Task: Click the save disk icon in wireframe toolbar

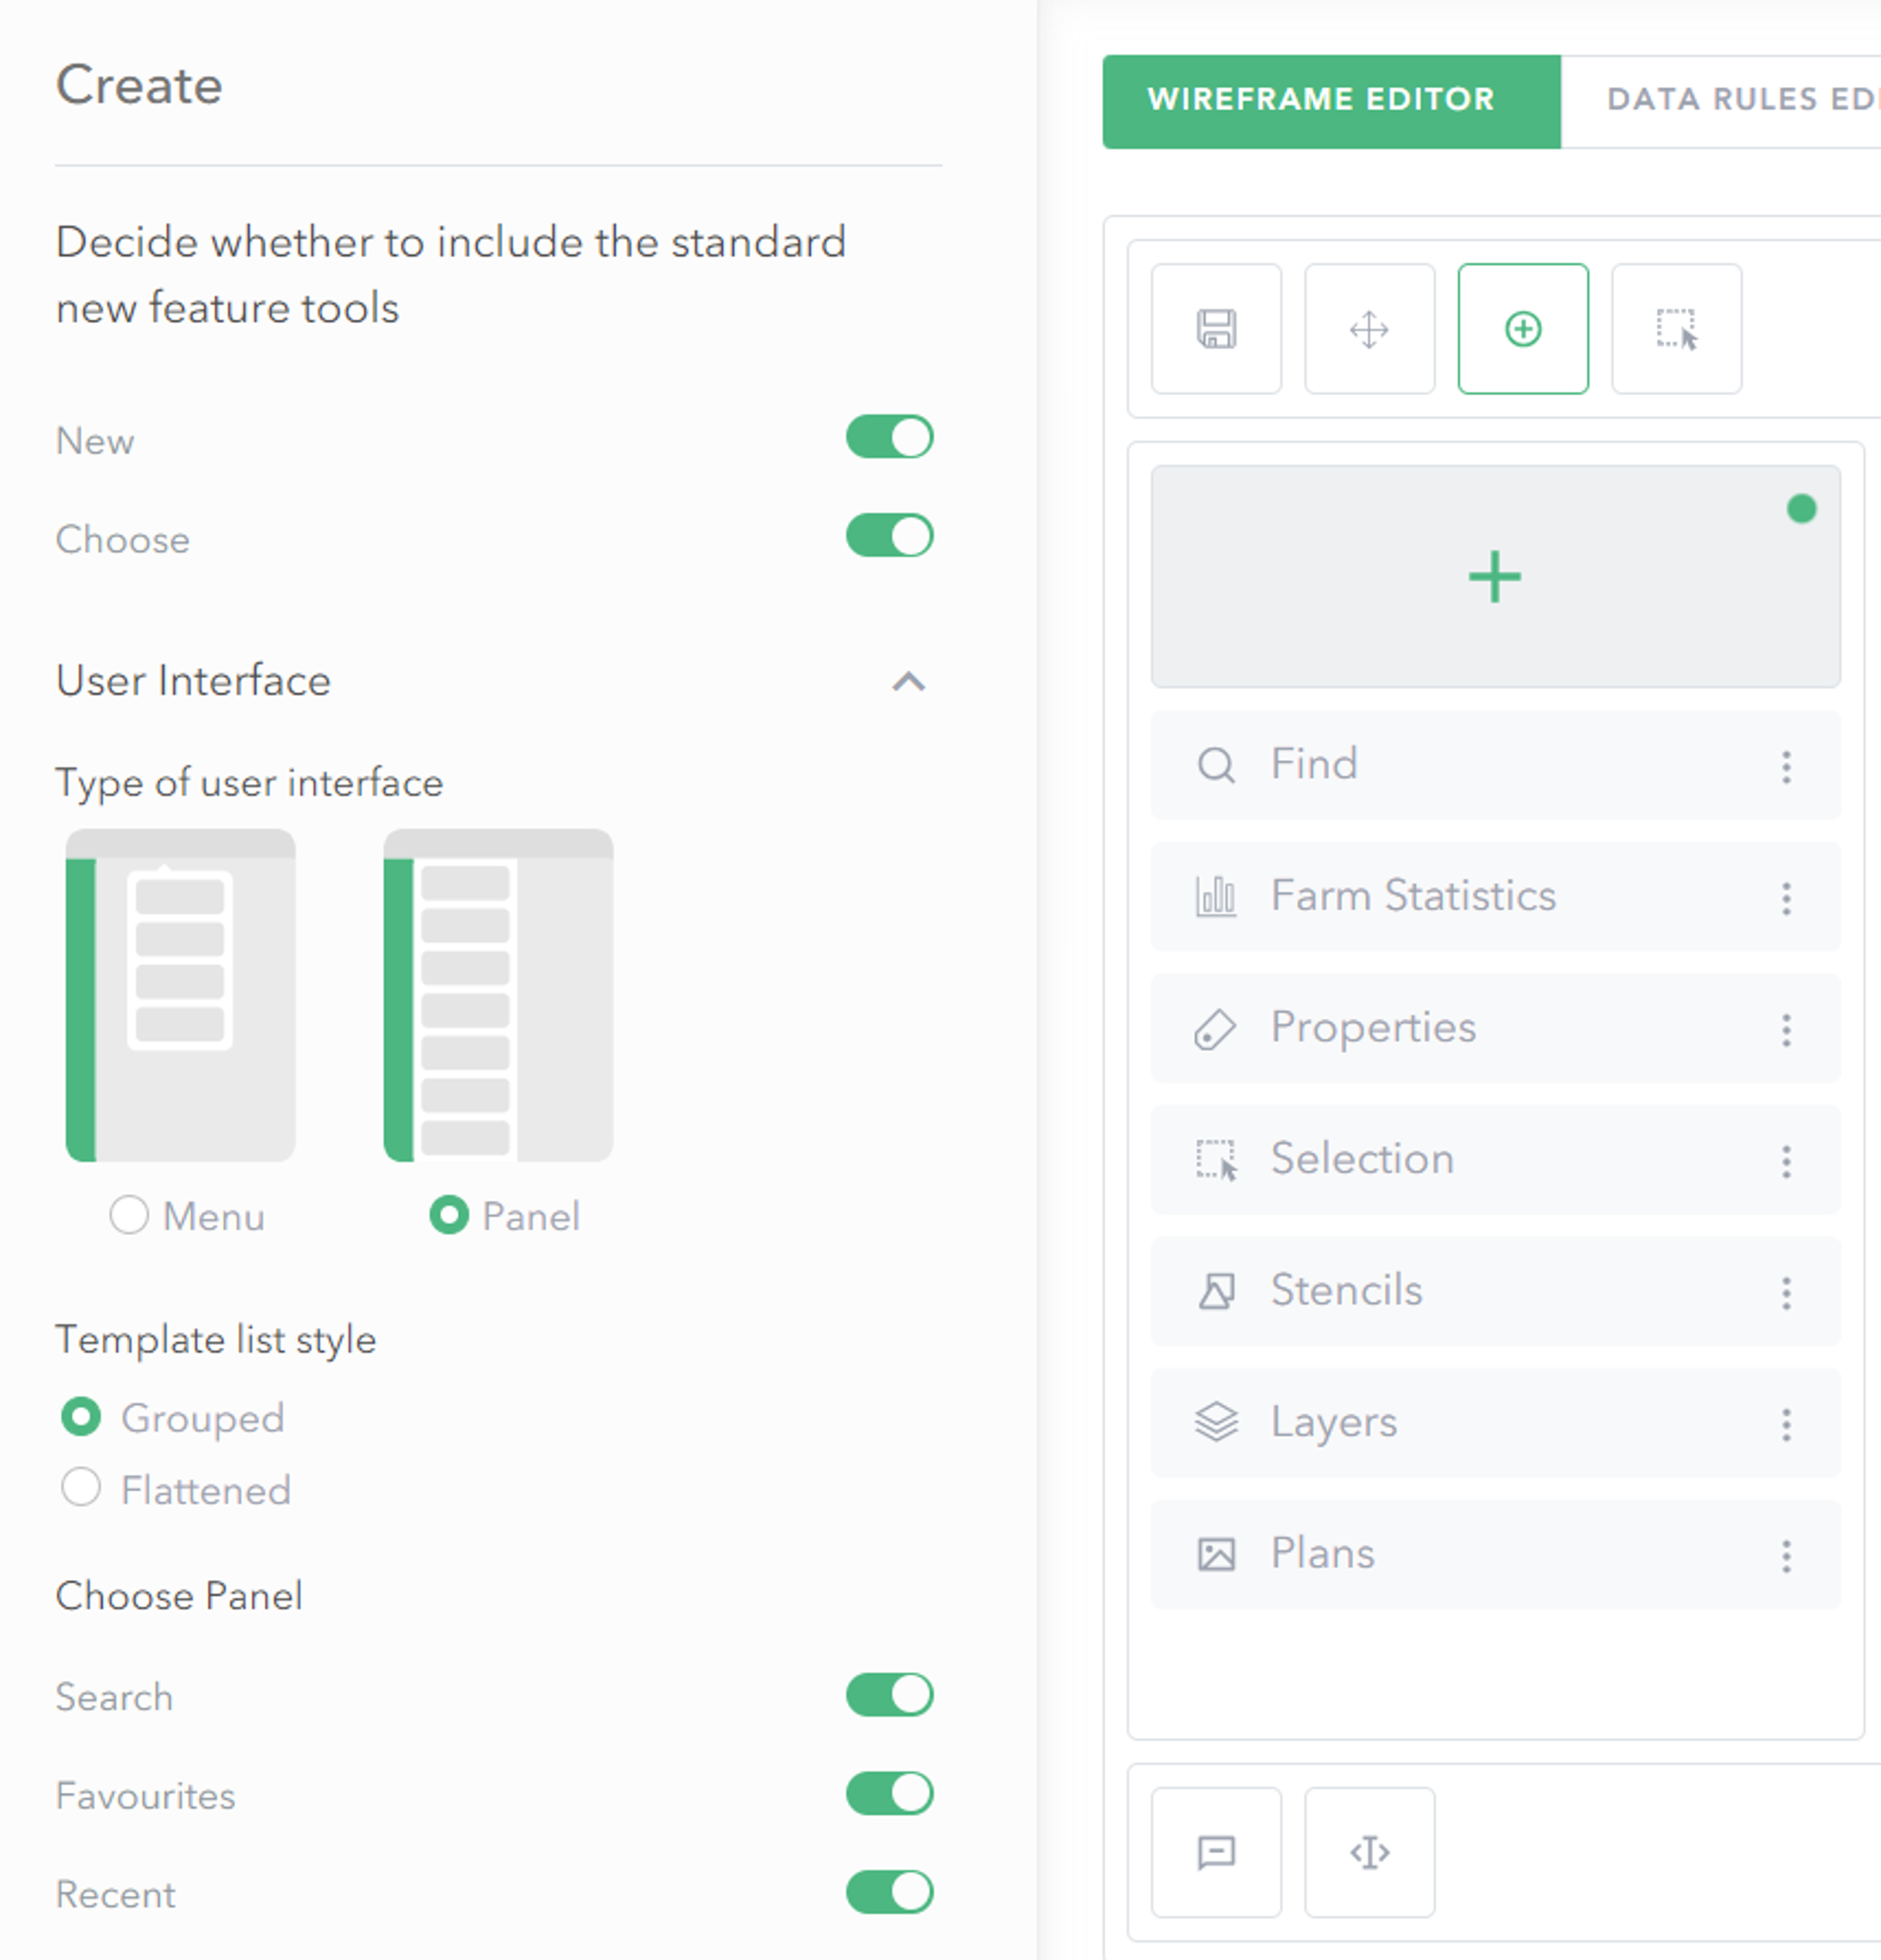Action: pyautogui.click(x=1216, y=329)
